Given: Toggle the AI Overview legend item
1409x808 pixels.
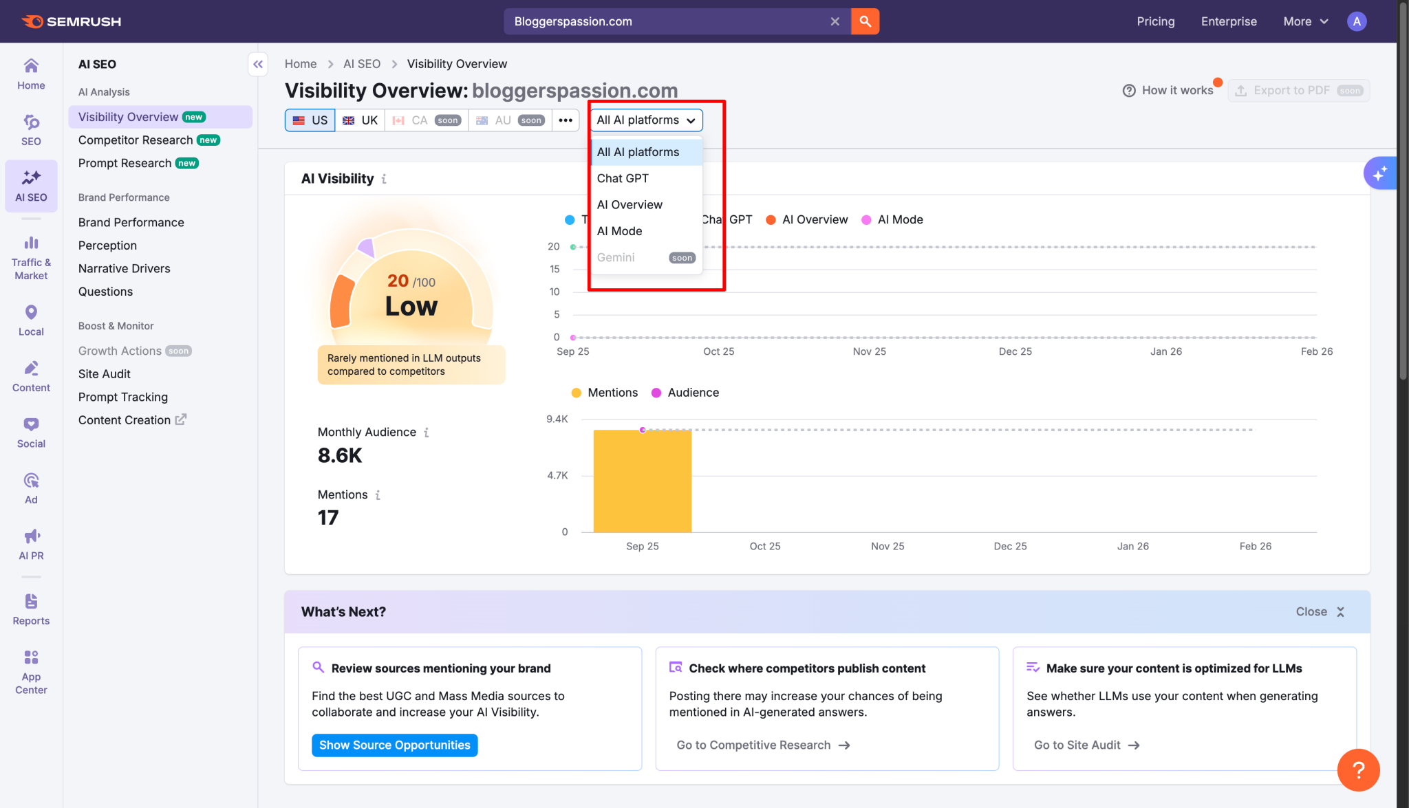Looking at the screenshot, I should point(806,219).
